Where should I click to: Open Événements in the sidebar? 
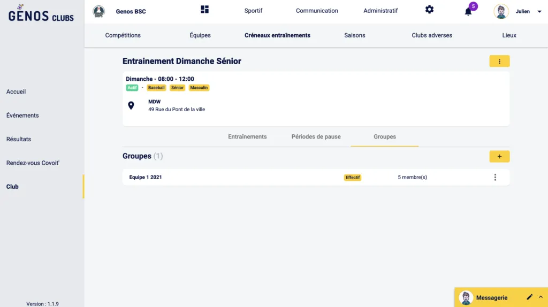[22, 115]
